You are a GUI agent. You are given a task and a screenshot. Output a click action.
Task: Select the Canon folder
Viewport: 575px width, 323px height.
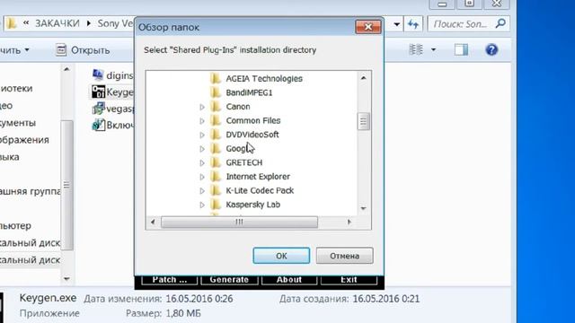click(238, 107)
